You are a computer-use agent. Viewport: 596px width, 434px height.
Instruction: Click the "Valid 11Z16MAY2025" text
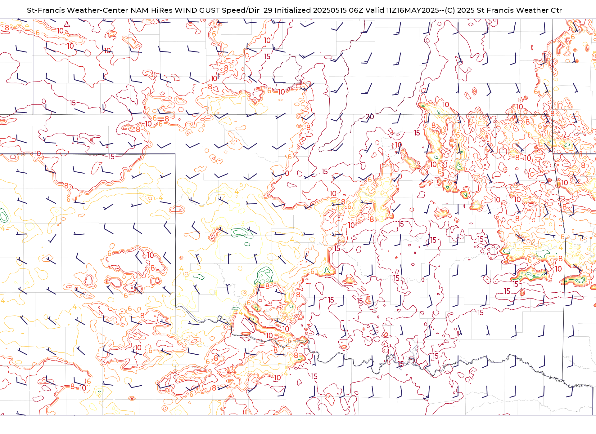click(x=402, y=10)
